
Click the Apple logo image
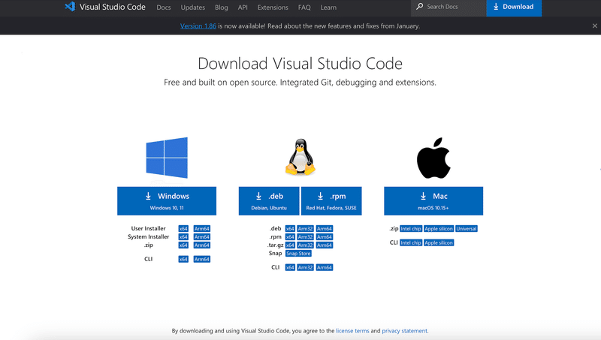point(433,158)
